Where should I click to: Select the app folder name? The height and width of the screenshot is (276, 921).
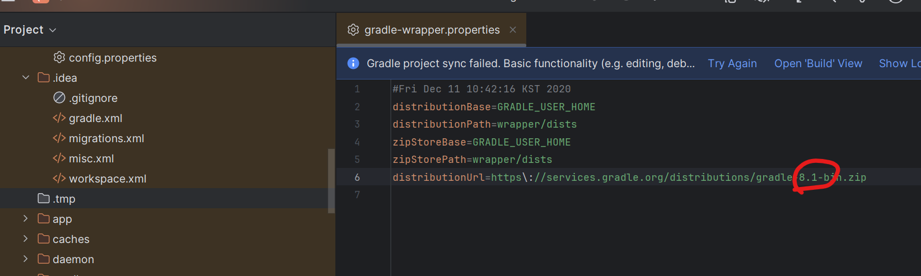point(62,219)
